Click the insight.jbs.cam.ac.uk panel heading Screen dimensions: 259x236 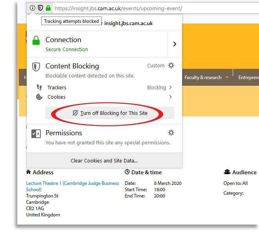pyautogui.click(x=128, y=23)
